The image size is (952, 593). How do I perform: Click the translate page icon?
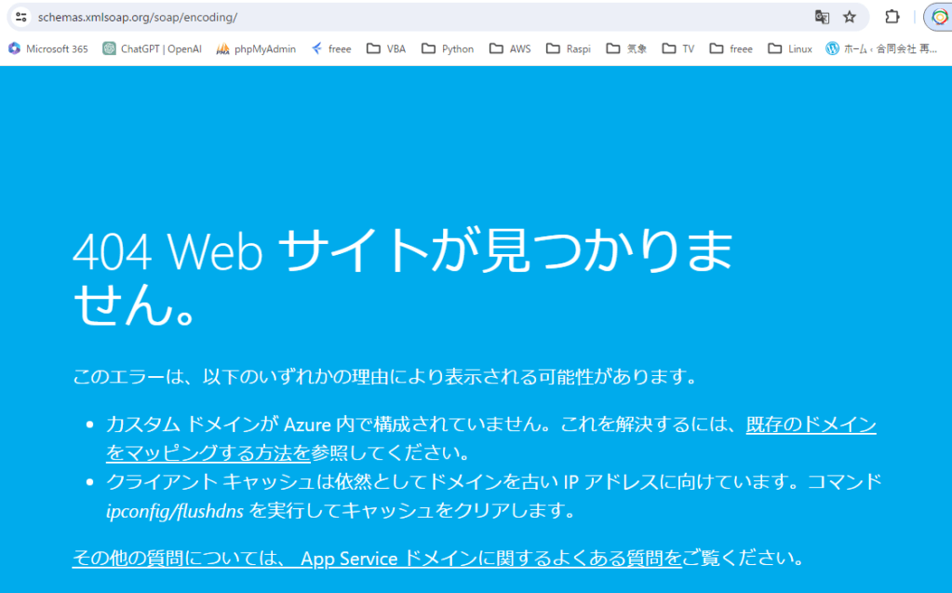coord(822,17)
